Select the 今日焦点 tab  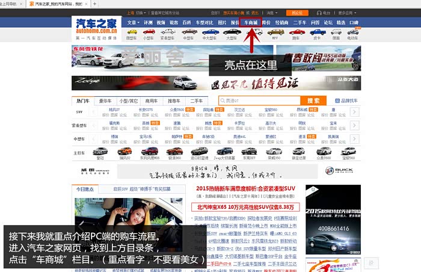click(x=85, y=189)
